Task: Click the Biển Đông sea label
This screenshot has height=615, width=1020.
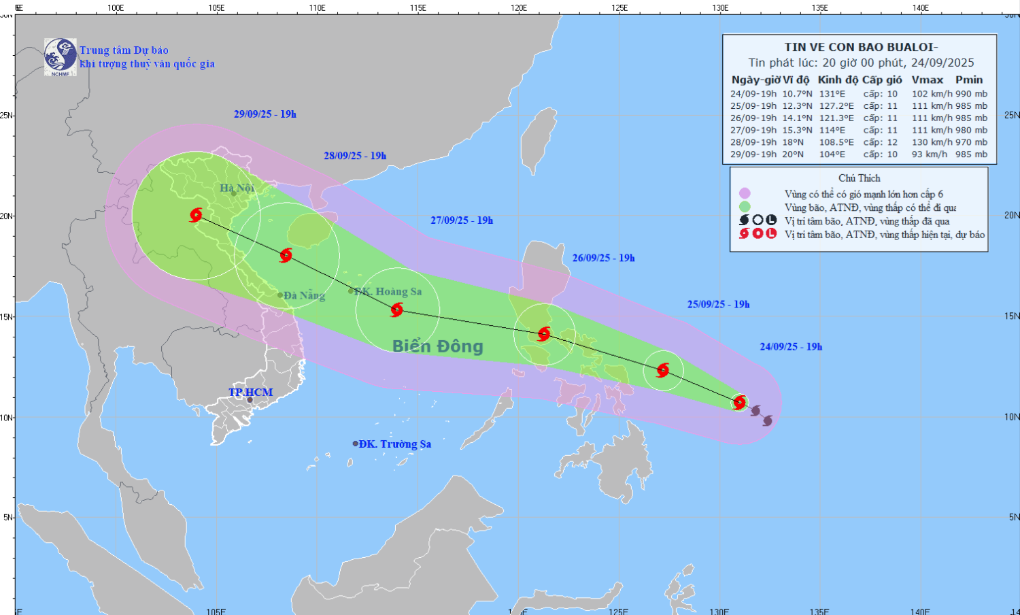Action: tap(438, 346)
